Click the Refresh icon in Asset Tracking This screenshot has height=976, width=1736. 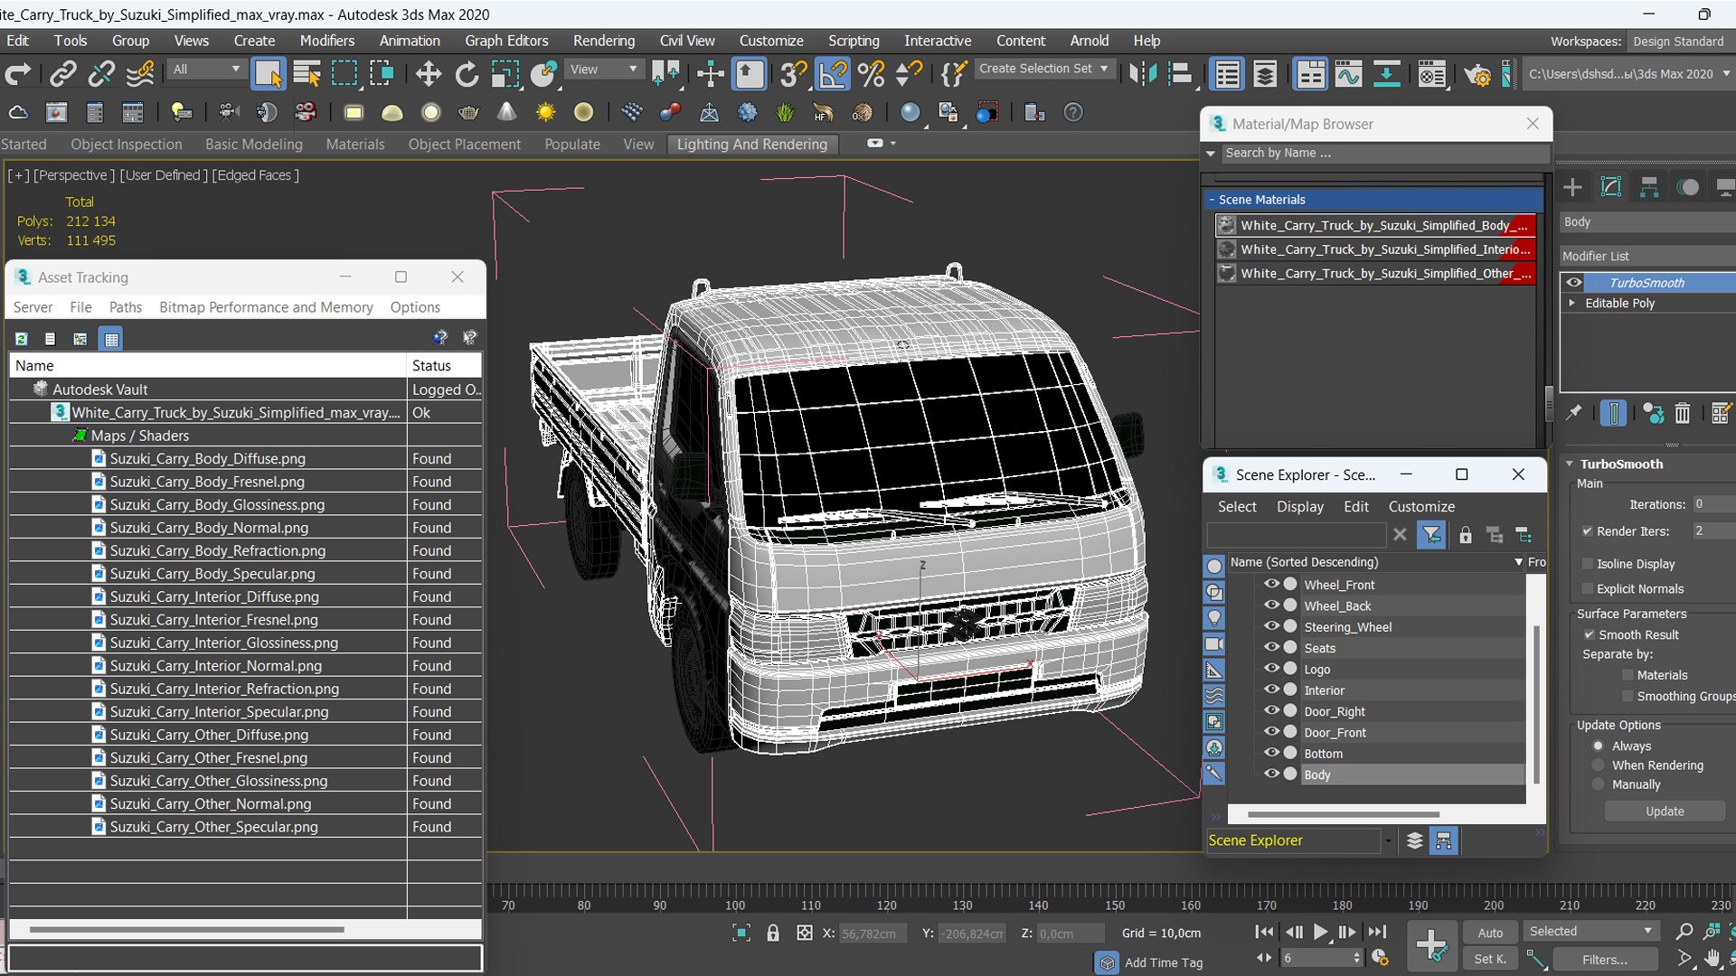click(x=21, y=338)
